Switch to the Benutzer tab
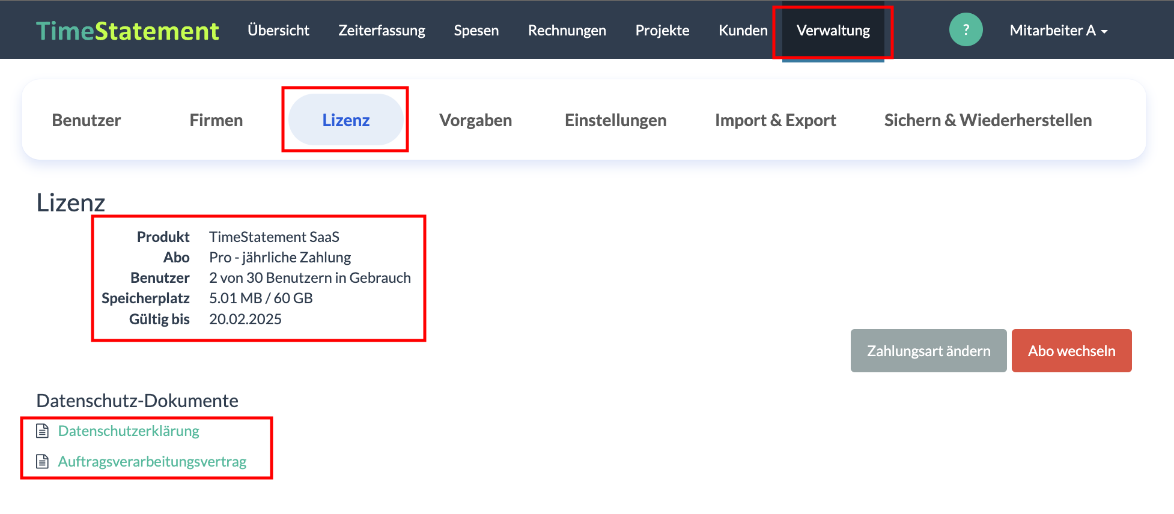This screenshot has height=514, width=1174. point(87,120)
